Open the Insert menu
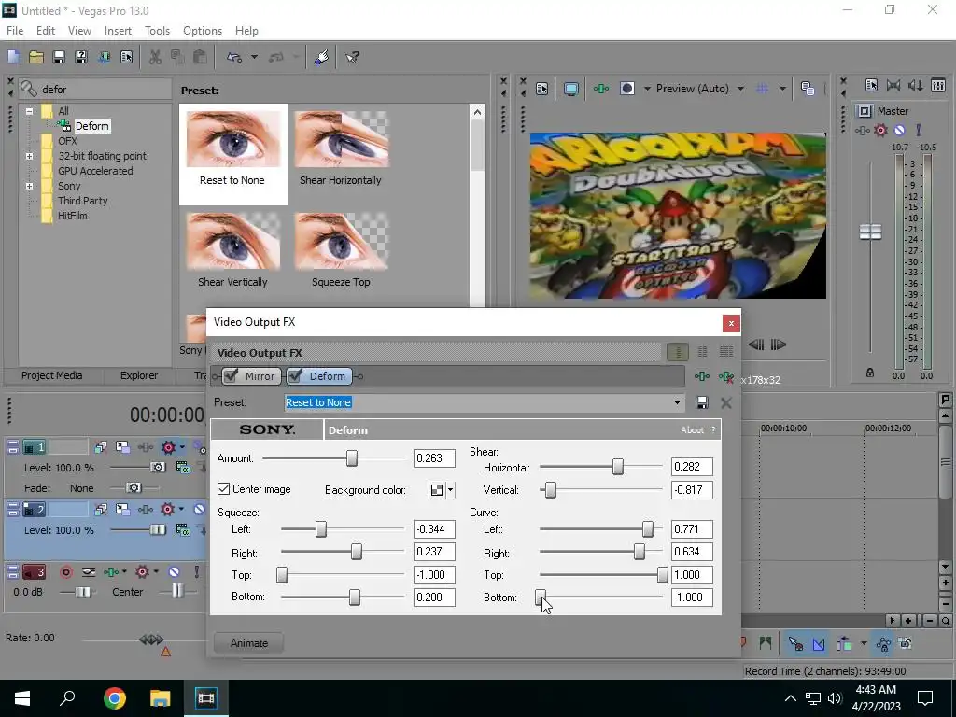The image size is (956, 717). [118, 31]
